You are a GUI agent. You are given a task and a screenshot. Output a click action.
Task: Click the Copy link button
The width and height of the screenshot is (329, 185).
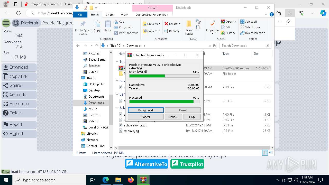[x=19, y=77]
